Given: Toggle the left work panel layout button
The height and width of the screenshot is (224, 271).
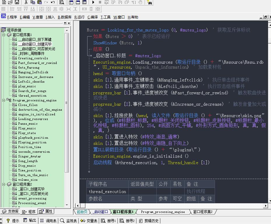Looking at the screenshot, I should coord(71,2).
